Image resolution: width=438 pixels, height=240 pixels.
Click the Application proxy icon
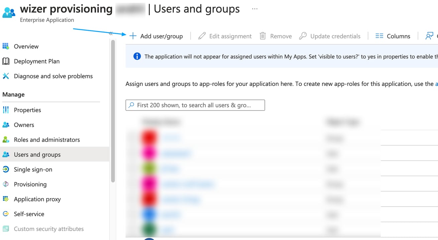[6, 199]
